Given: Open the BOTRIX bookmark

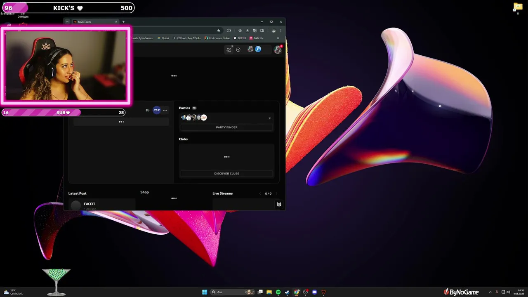Looking at the screenshot, I should (240, 38).
